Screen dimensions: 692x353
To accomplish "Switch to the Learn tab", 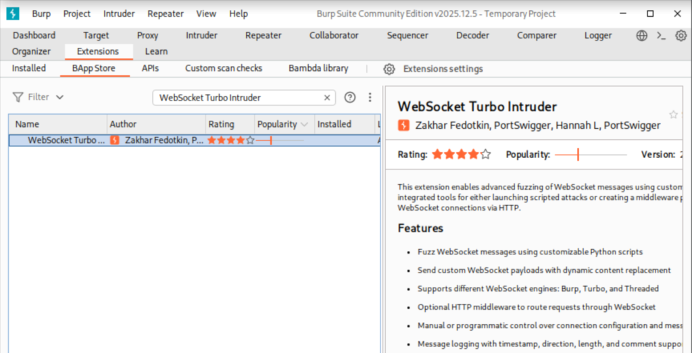I will tap(156, 51).
